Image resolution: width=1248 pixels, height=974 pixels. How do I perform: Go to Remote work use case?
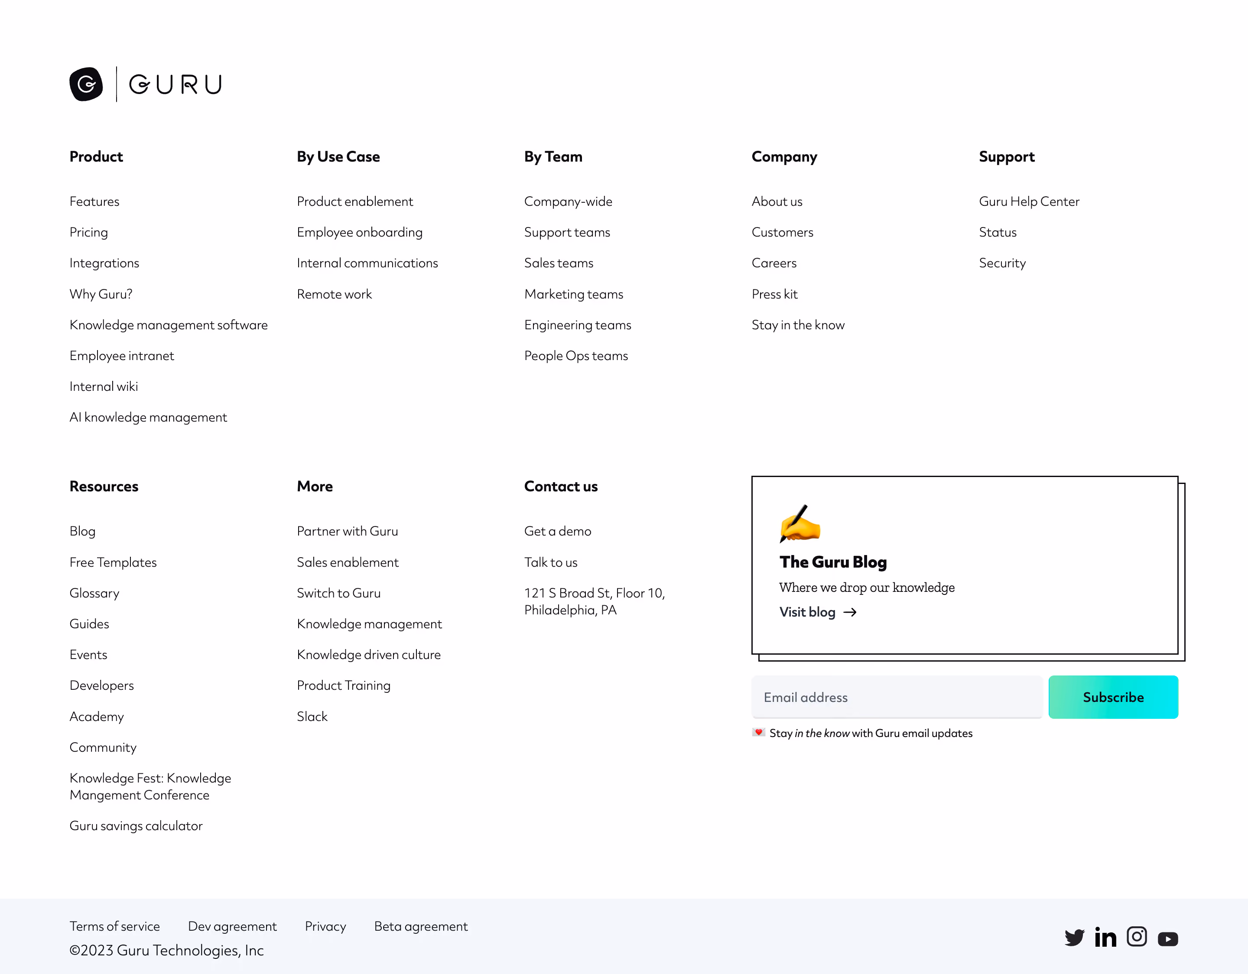click(334, 294)
